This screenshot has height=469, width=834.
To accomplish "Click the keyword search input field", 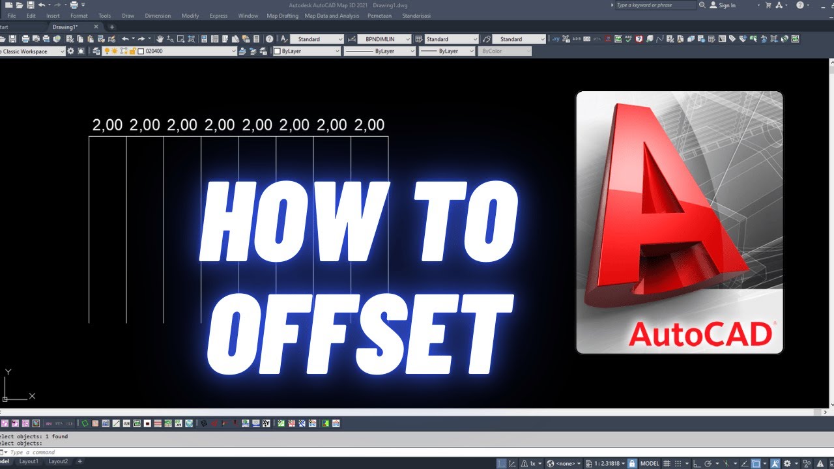I will [655, 5].
